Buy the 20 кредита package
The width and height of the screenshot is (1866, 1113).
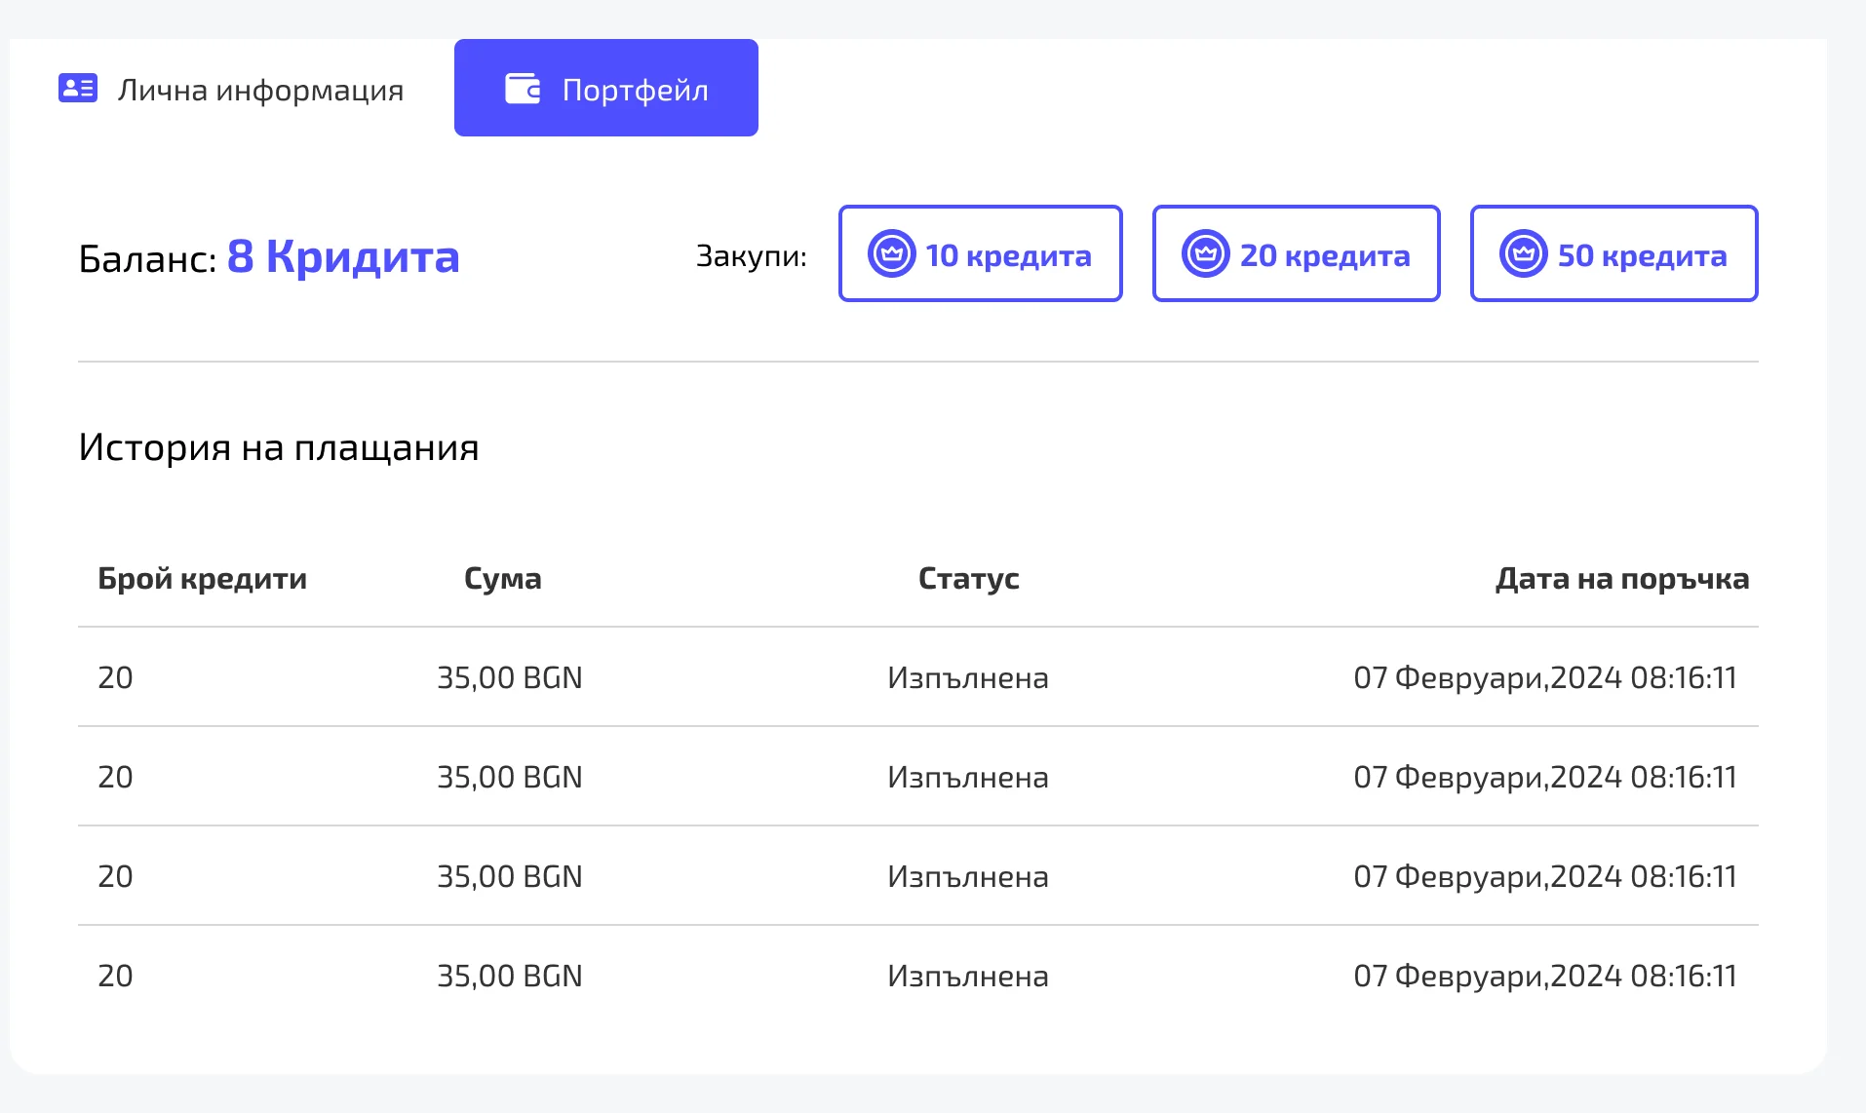[1297, 253]
